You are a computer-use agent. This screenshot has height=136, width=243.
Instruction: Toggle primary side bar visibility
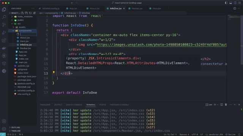click(x=226, y=3)
